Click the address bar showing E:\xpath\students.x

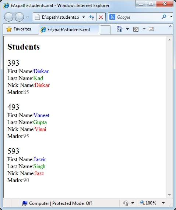(x=60, y=17)
